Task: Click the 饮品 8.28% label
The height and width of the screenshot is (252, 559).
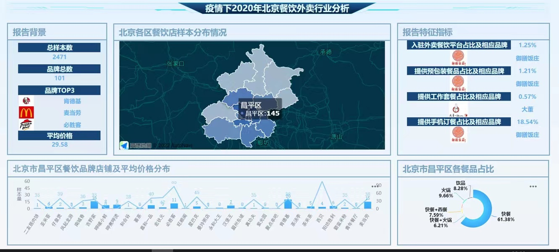Action: 461,186
